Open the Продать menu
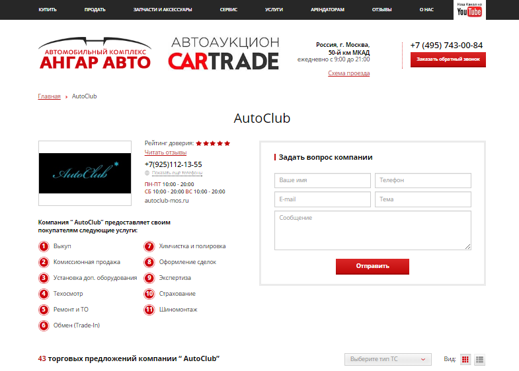 [x=95, y=10]
